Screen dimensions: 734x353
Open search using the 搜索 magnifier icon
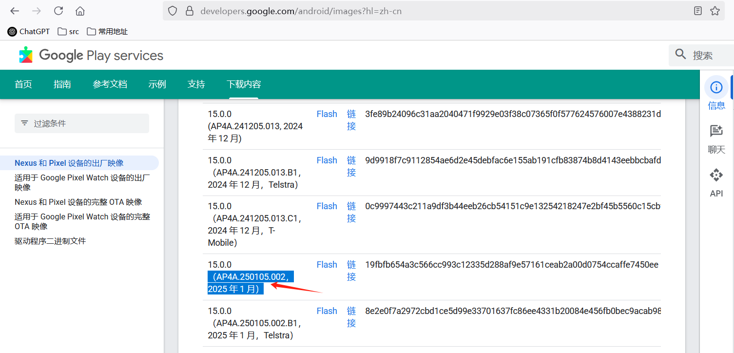coord(680,55)
